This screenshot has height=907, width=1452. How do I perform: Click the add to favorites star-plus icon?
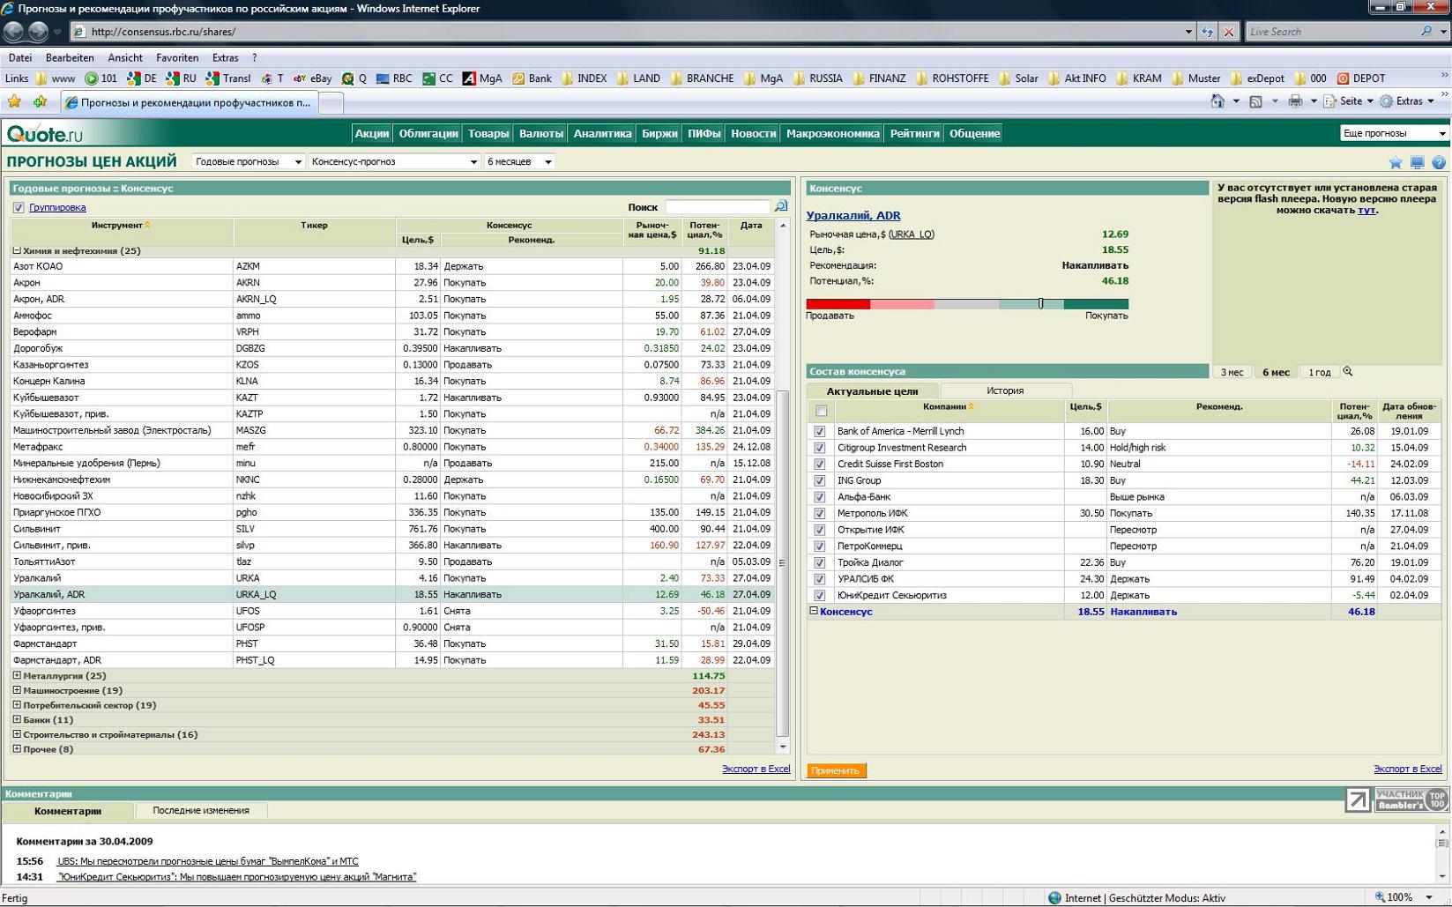pyautogui.click(x=40, y=102)
